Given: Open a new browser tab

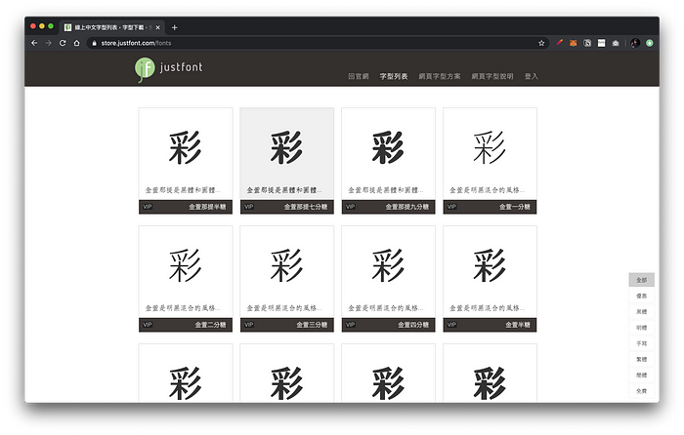Looking at the screenshot, I should [175, 27].
